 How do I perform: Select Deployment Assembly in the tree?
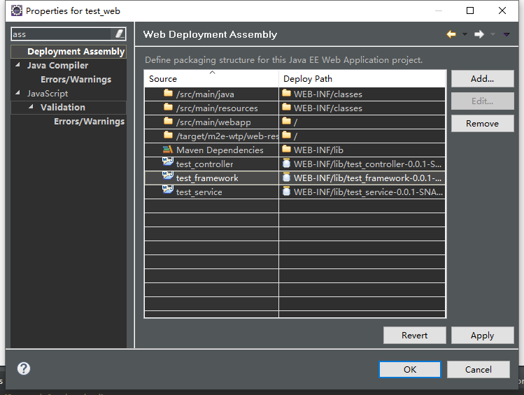76,52
